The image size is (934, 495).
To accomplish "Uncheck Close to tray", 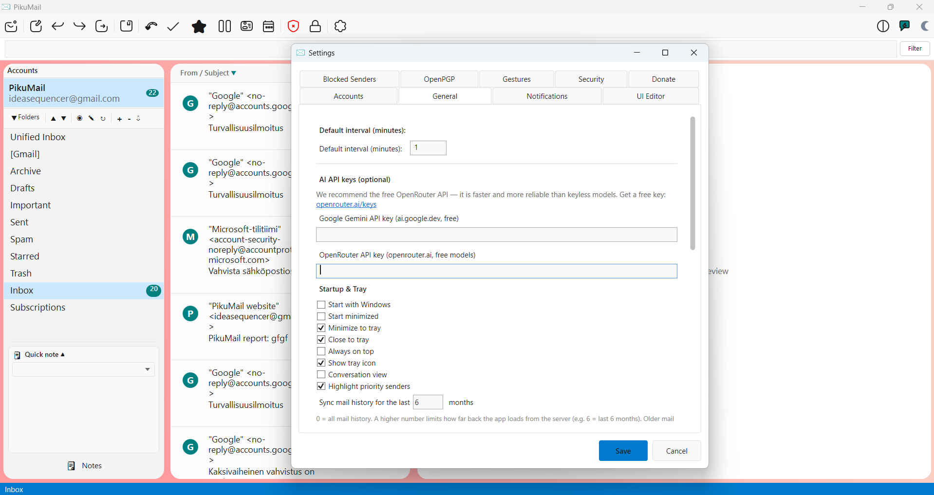I will [321, 340].
